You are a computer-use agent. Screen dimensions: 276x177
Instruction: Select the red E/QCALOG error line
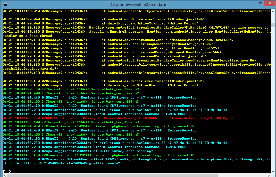103,118
